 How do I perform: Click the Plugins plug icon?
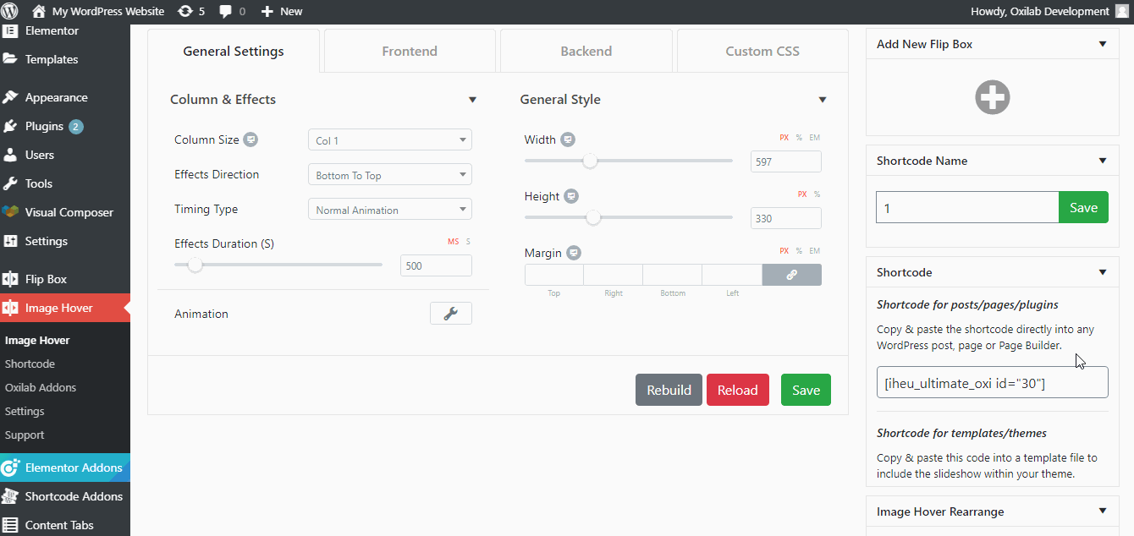pos(10,126)
